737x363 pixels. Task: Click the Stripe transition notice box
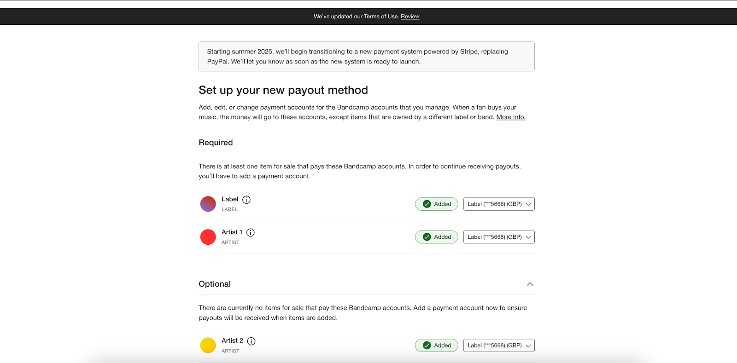coord(367,57)
